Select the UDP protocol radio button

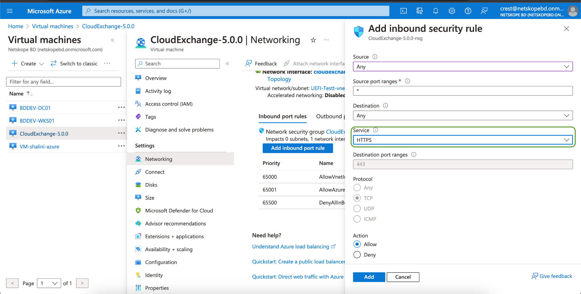357,208
